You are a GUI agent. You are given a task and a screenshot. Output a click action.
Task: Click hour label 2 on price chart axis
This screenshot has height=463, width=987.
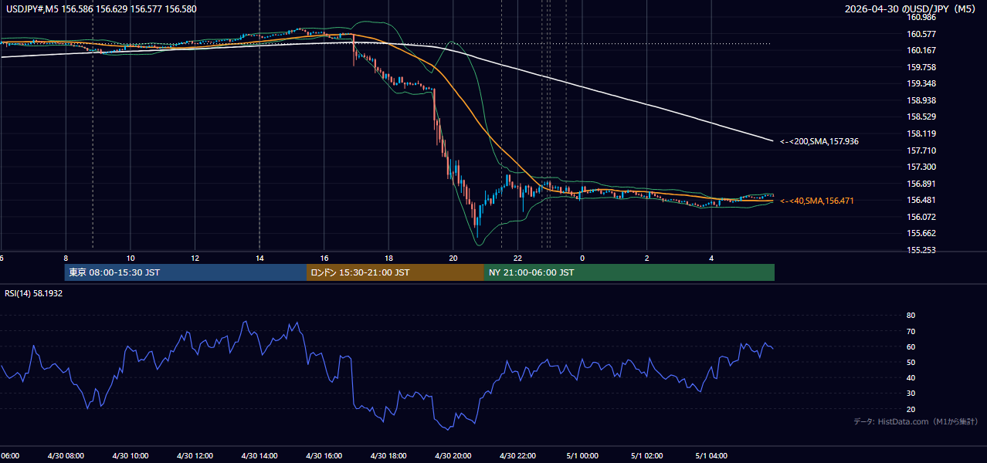(x=647, y=258)
